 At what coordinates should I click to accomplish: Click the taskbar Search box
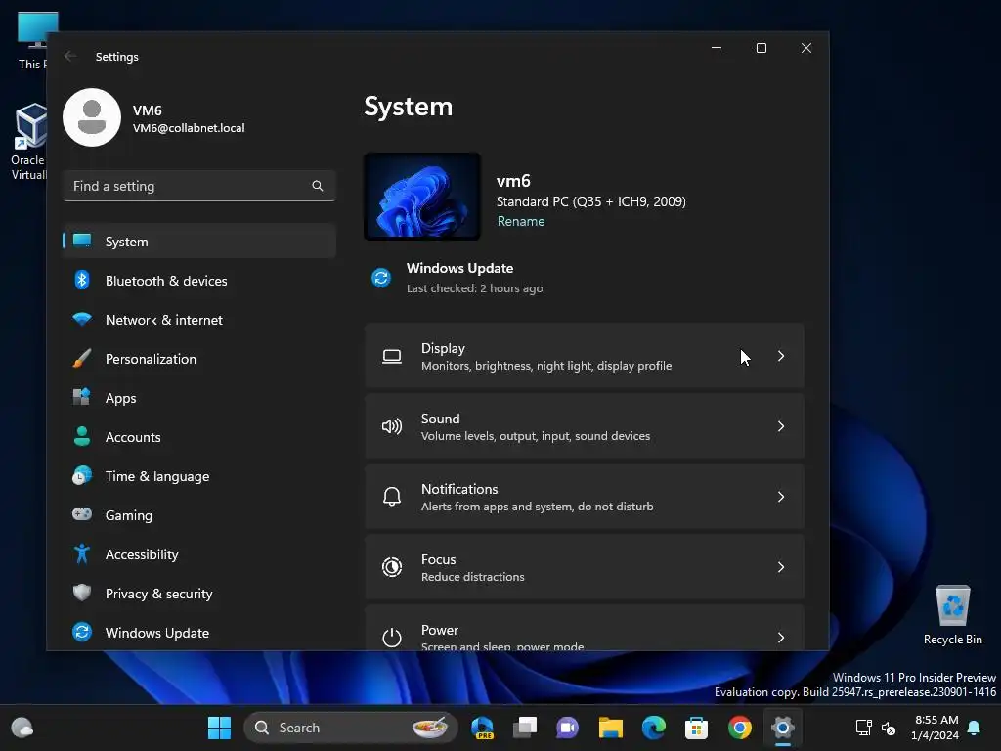351,728
